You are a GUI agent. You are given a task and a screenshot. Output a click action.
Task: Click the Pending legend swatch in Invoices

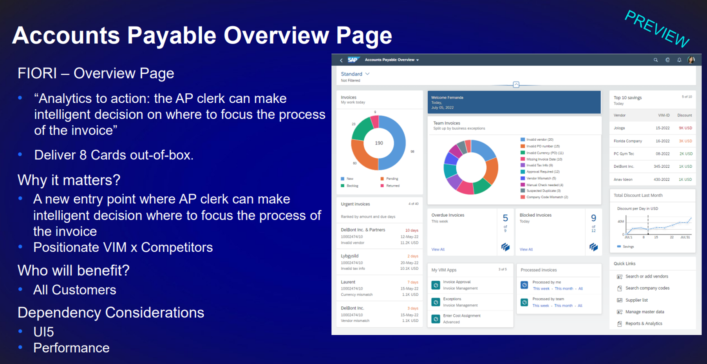[x=382, y=179]
